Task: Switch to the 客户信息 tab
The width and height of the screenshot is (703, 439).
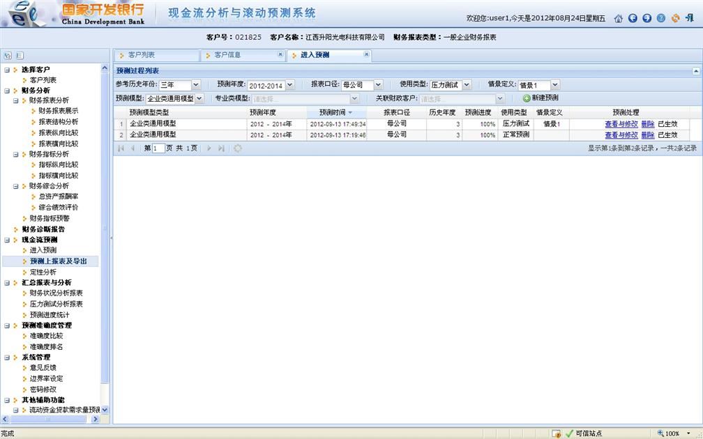Action: pyautogui.click(x=243, y=55)
